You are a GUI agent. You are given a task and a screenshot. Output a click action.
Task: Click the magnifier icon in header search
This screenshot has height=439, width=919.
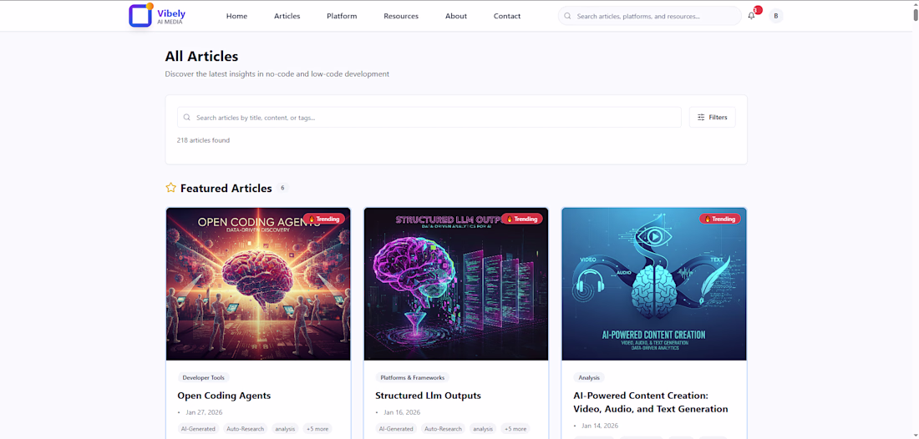click(x=567, y=17)
